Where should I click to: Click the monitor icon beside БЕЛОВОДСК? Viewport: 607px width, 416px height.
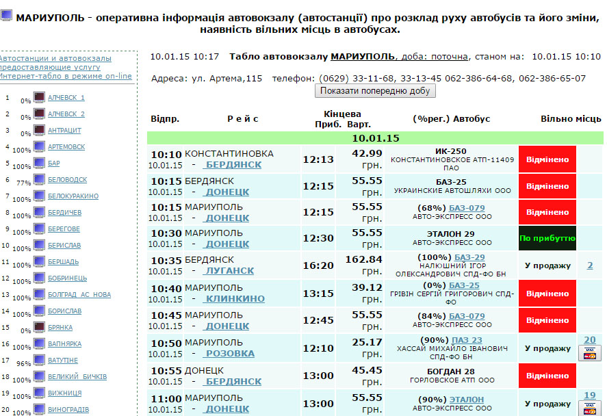point(39,179)
